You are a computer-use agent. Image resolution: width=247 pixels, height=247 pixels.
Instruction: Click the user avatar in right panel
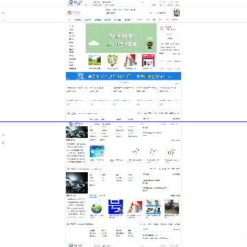(x=162, y=28)
